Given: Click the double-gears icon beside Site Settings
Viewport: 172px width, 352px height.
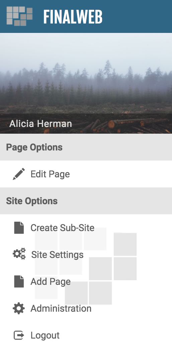Looking at the screenshot, I should [19, 254].
